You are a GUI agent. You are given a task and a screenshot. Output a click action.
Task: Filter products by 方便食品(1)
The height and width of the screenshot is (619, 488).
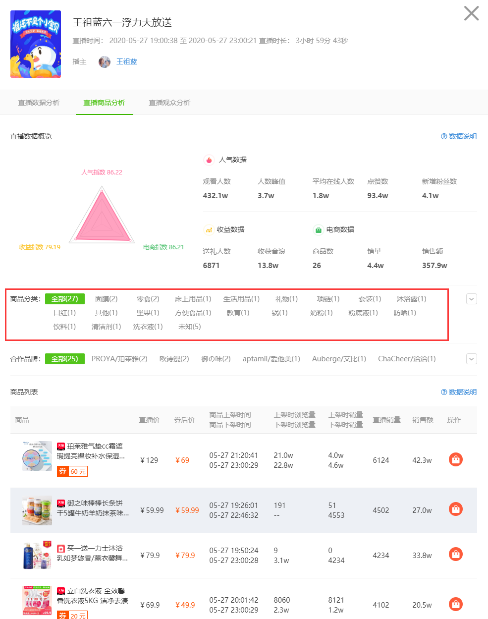pos(193,313)
